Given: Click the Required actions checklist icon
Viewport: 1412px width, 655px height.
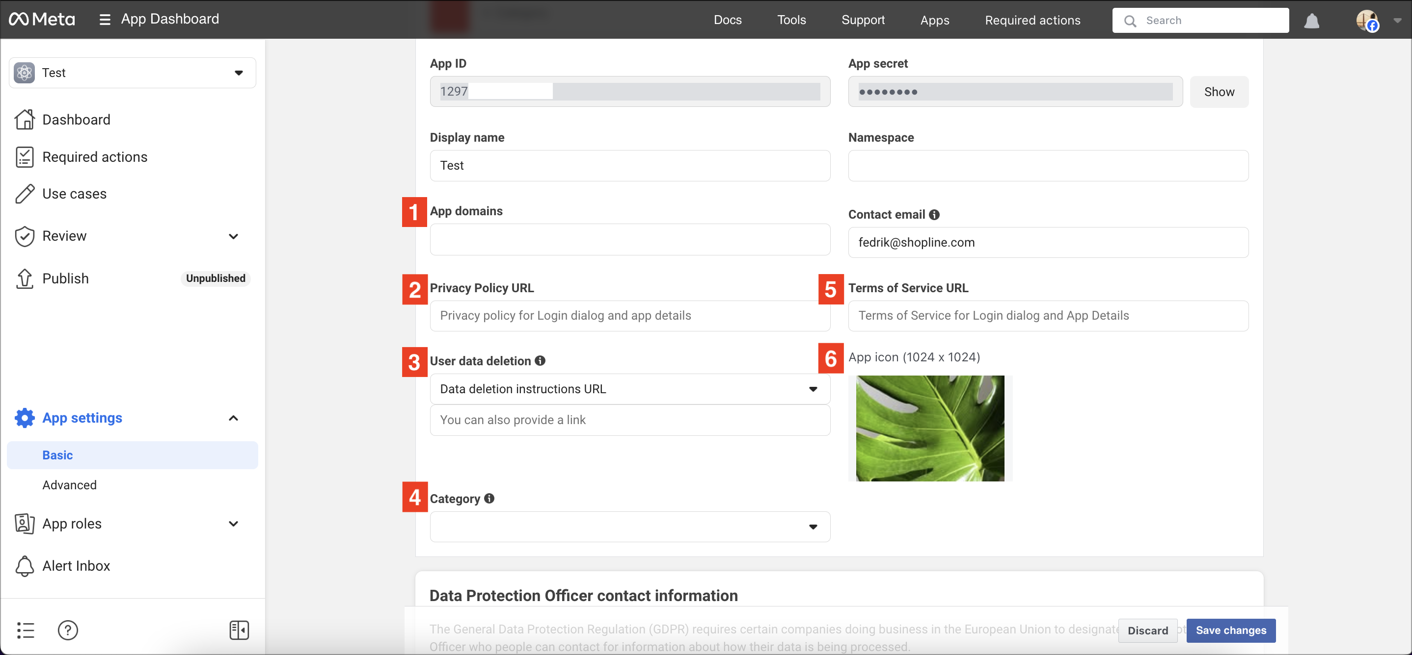Looking at the screenshot, I should 25,157.
